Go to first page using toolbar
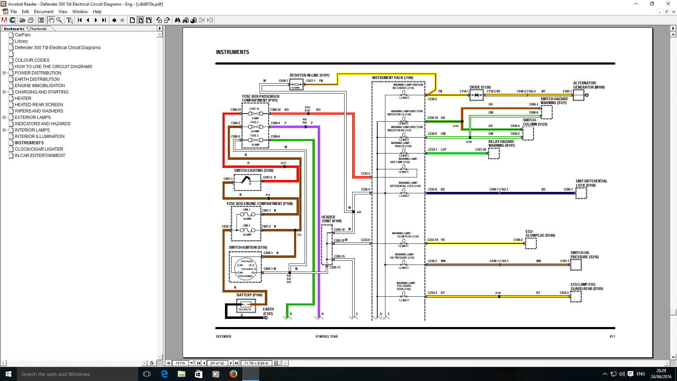677x381 pixels. [x=80, y=20]
